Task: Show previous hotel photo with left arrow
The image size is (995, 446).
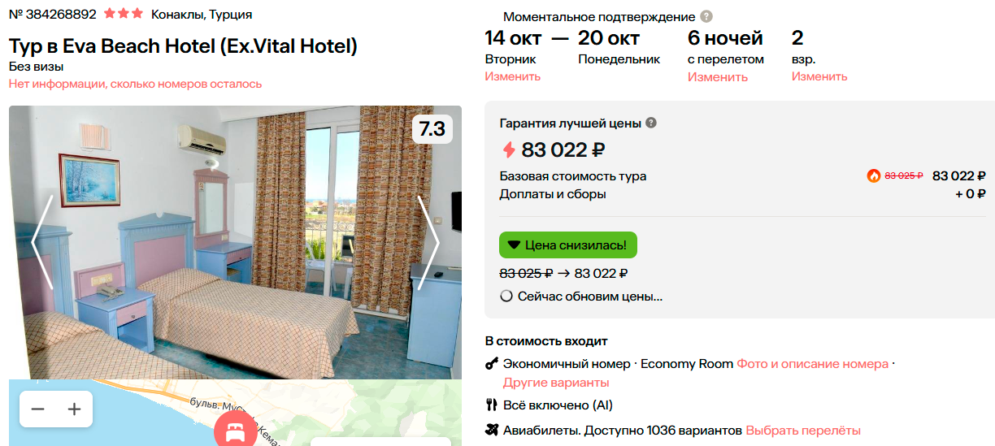Action: click(42, 242)
